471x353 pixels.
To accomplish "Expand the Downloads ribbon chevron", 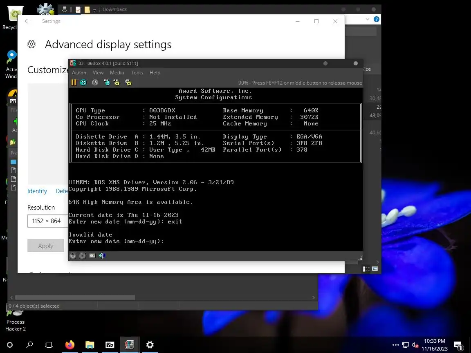I will (x=368, y=19).
